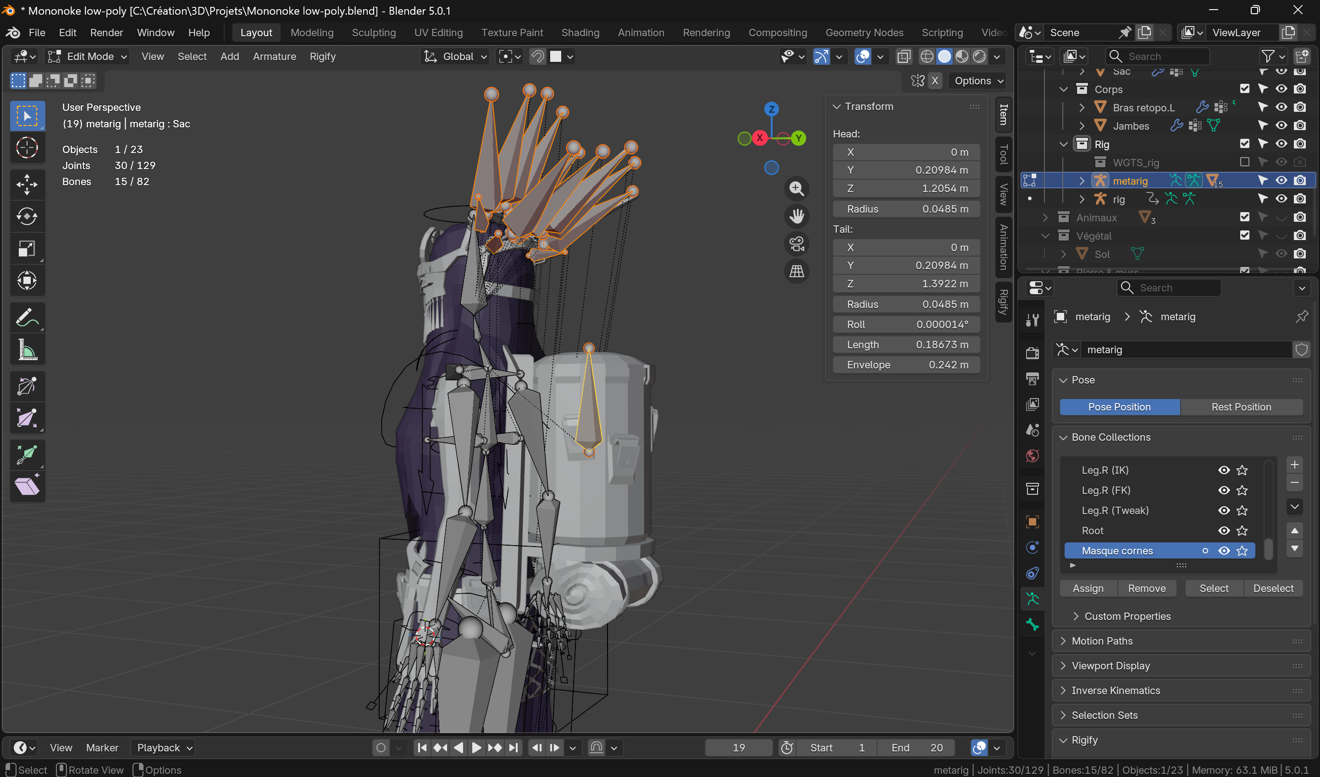Screen dimensions: 1320x777
Task: Open the Playback dropdown
Action: click(x=164, y=748)
